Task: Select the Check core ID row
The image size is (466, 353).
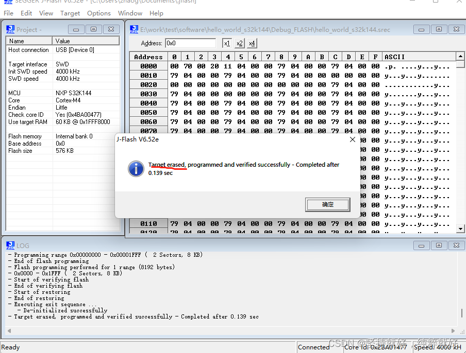Action: [63, 115]
